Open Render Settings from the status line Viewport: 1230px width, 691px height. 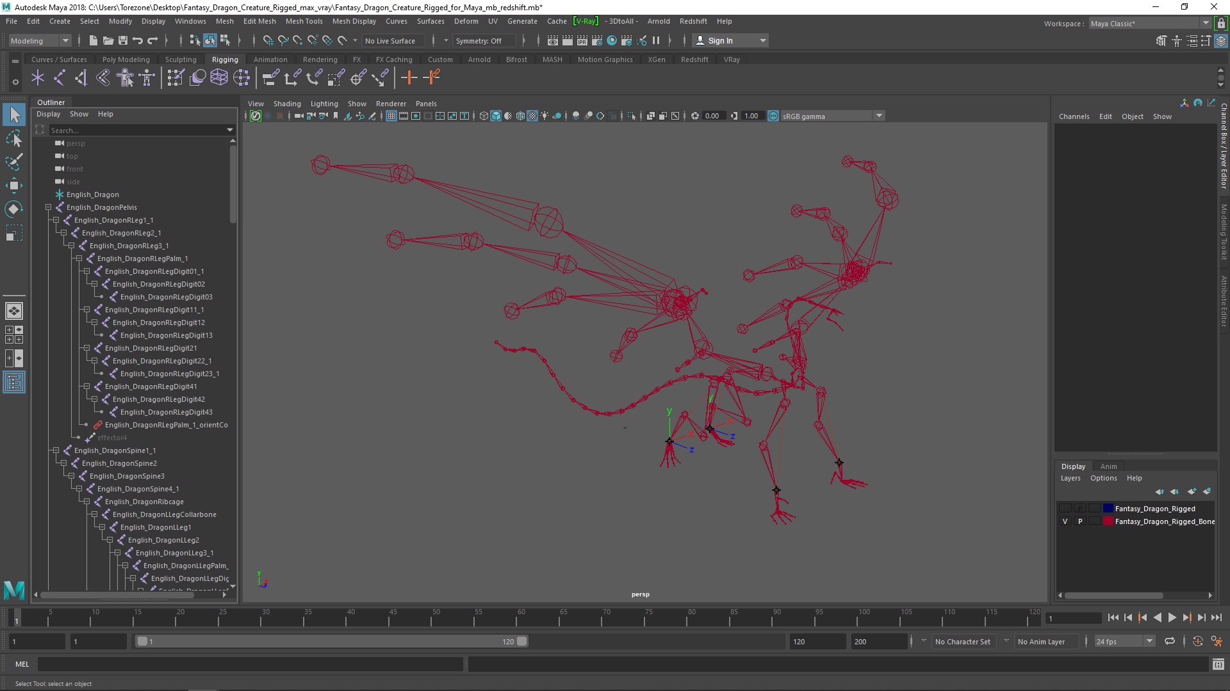click(596, 40)
